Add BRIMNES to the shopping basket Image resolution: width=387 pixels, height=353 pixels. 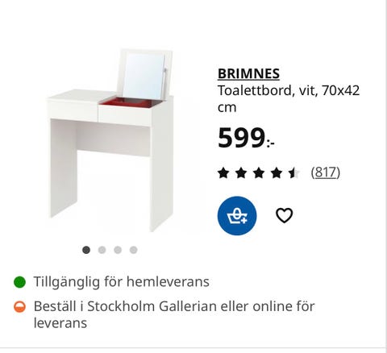[237, 216]
